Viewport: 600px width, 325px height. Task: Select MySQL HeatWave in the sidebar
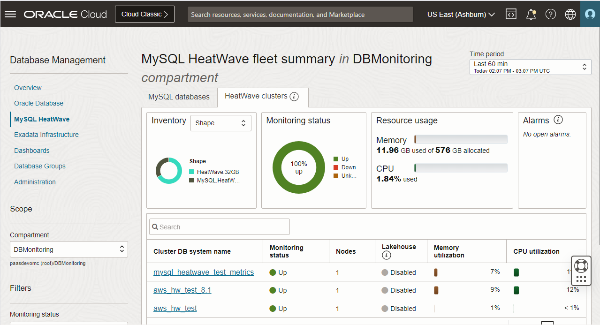pyautogui.click(x=42, y=119)
